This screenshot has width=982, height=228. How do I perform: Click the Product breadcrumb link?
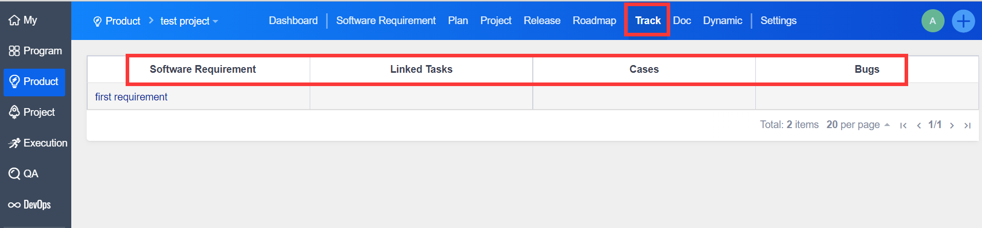tap(123, 21)
